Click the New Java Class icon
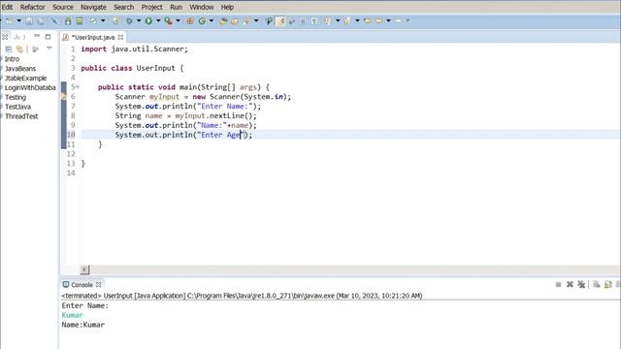Image resolution: width=621 pixels, height=349 pixels. 202,20
